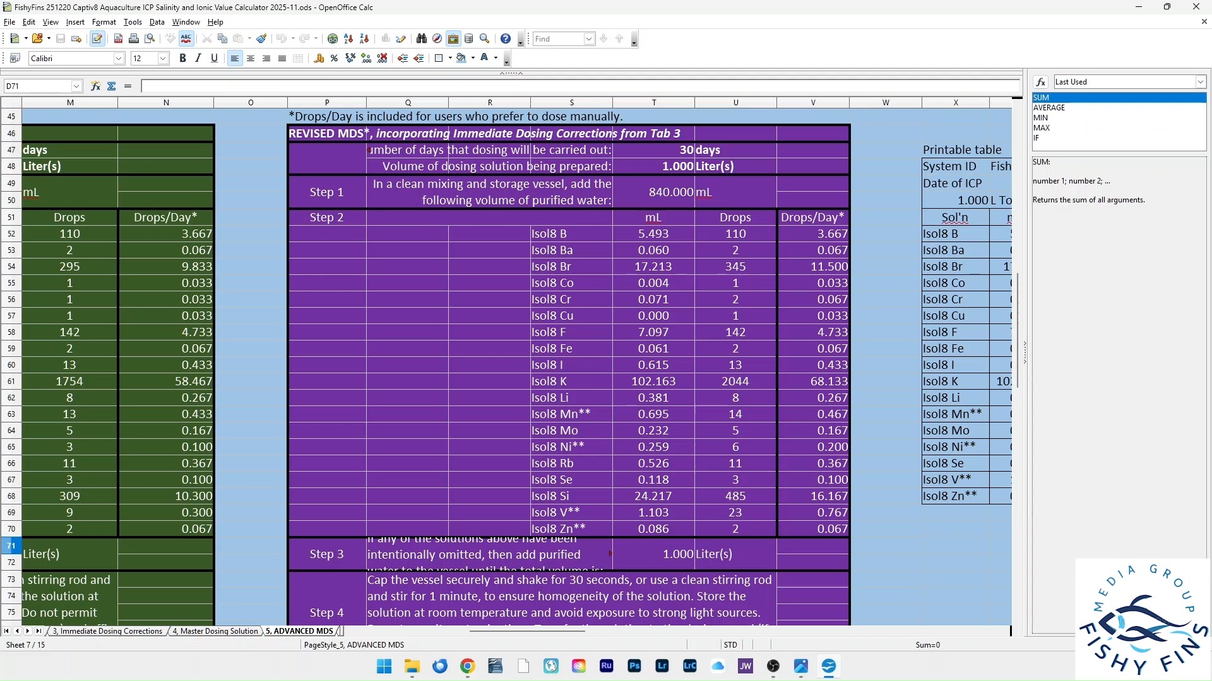Open Find & Replace binoculars icon
The width and height of the screenshot is (1212, 681).
click(422, 38)
